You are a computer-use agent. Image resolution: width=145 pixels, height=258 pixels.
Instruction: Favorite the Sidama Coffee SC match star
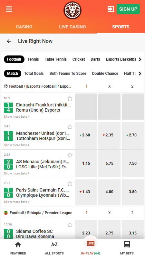tap(70, 225)
